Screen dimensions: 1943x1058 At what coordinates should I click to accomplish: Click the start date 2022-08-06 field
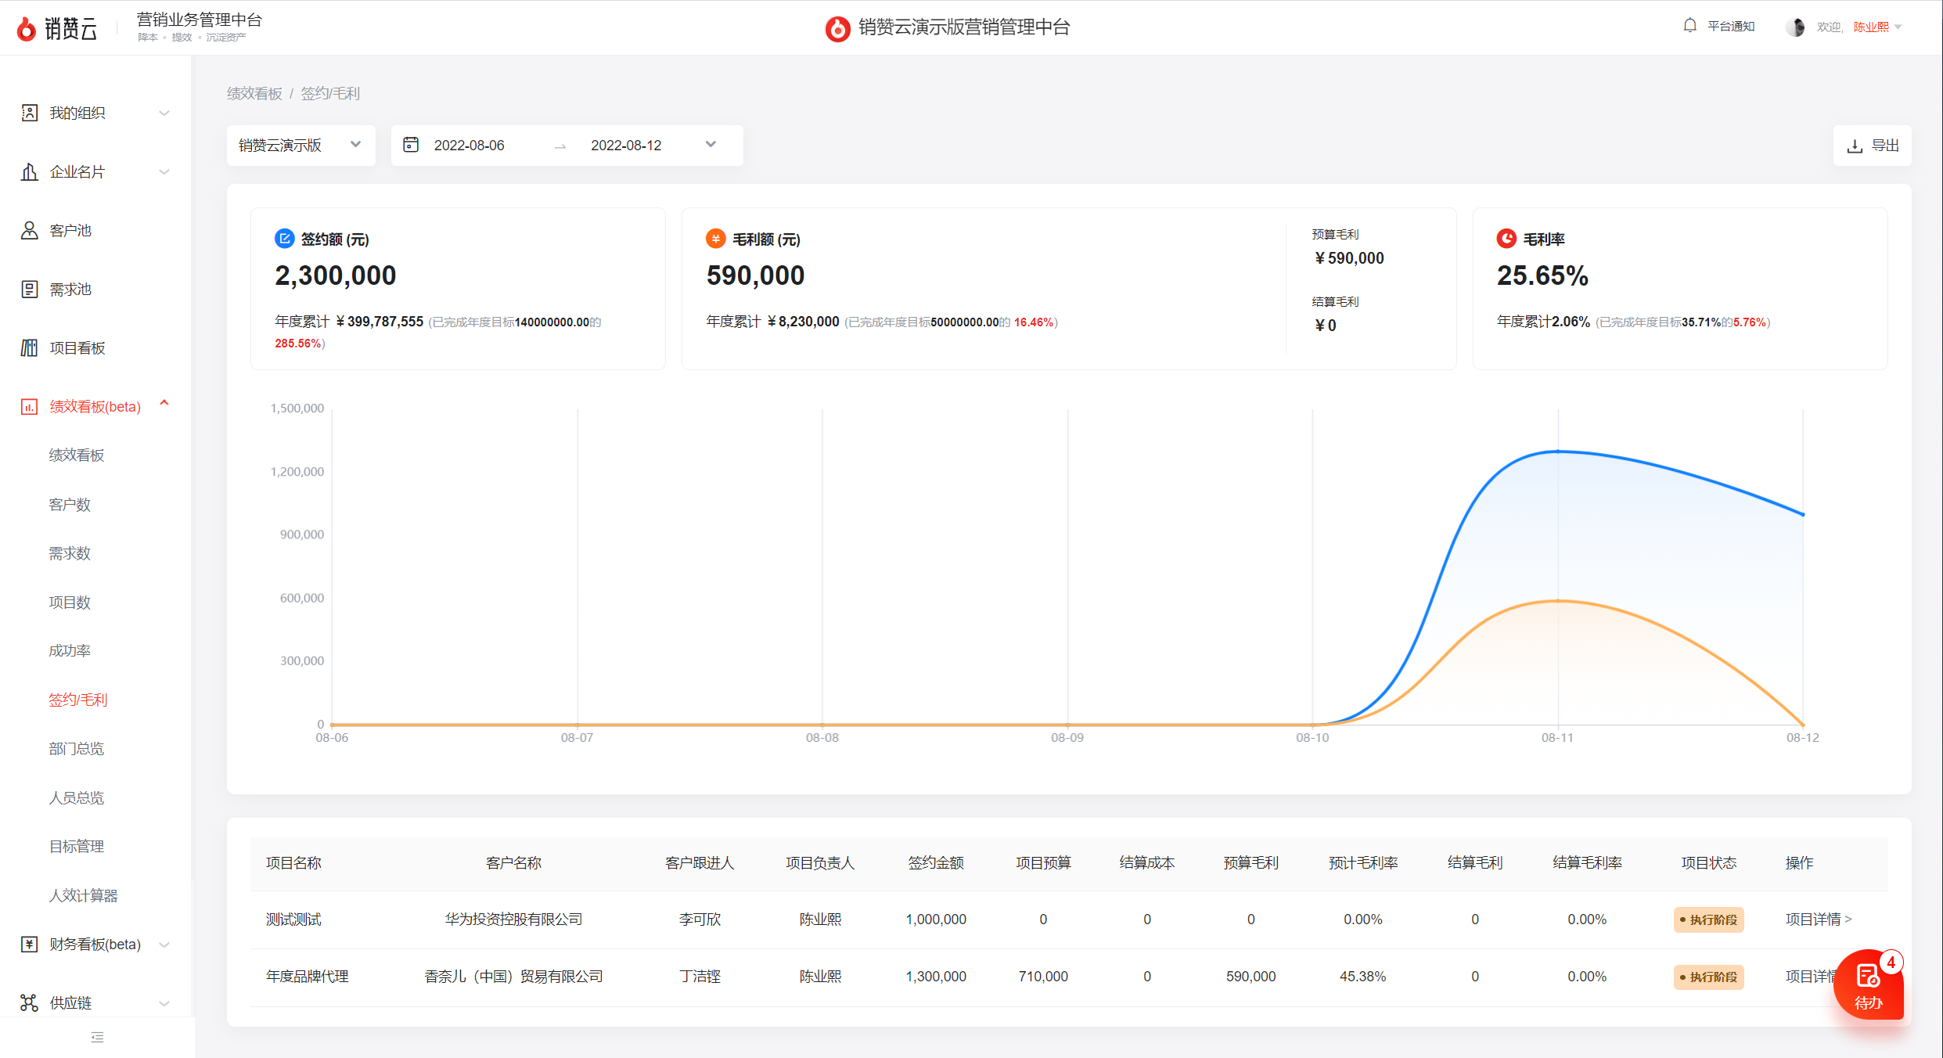[470, 145]
